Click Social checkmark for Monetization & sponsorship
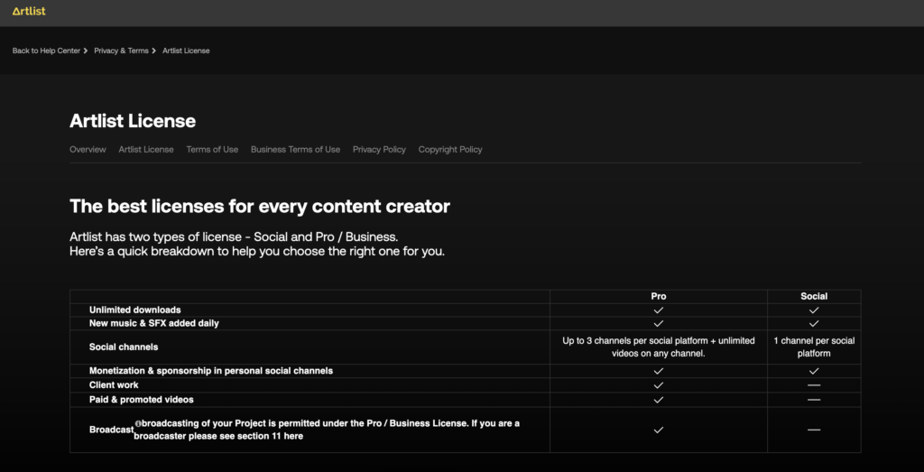 coord(814,371)
